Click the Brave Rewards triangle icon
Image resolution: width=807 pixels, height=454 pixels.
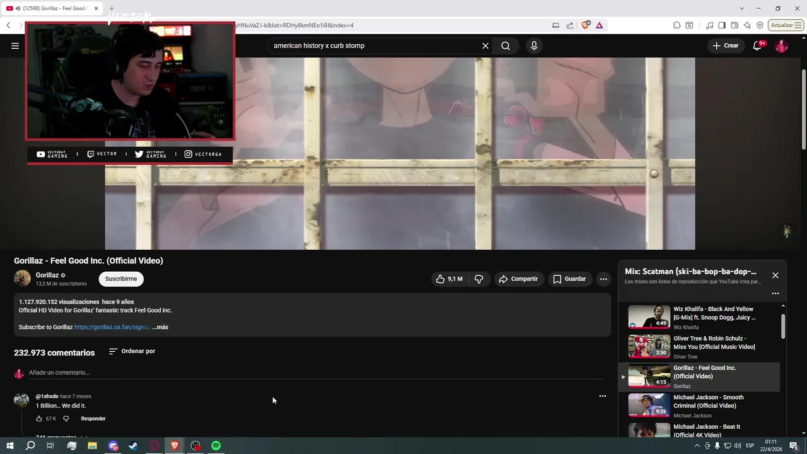(599, 25)
